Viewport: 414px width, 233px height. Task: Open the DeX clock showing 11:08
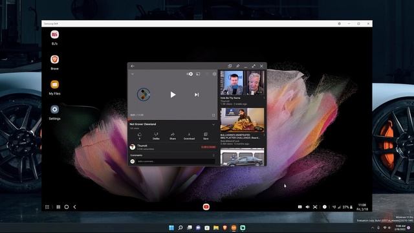point(362,207)
